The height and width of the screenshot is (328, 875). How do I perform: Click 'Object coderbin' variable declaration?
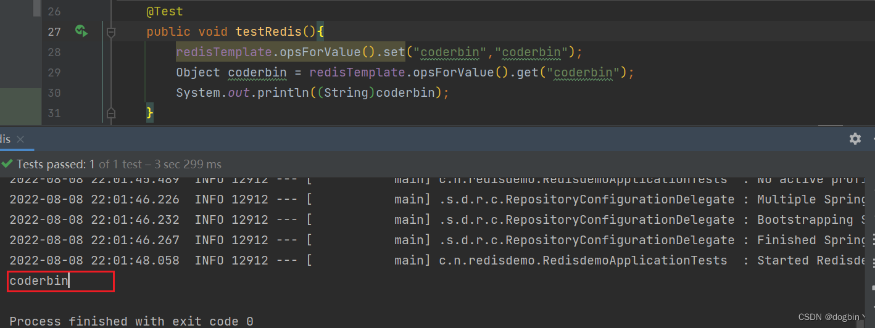pyautogui.click(x=231, y=73)
